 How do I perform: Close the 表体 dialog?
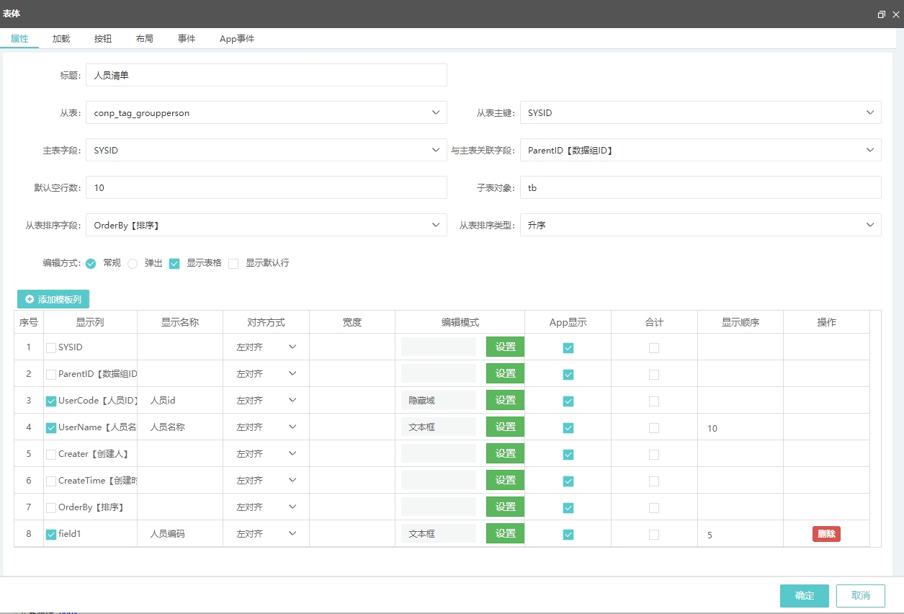(896, 14)
